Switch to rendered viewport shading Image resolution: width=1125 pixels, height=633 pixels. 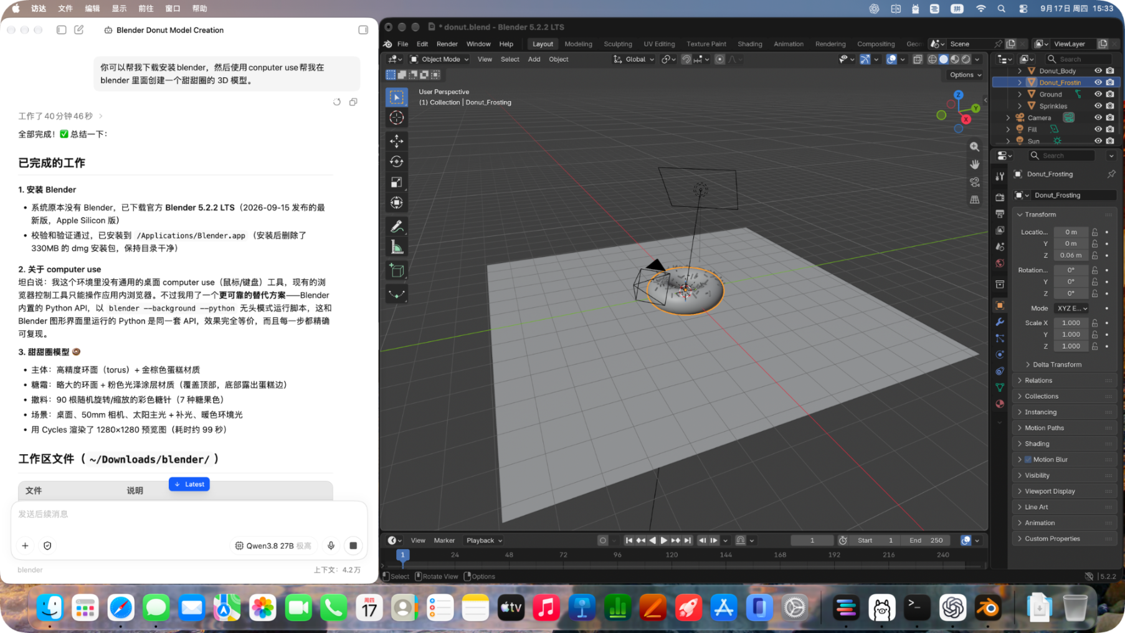966,59
